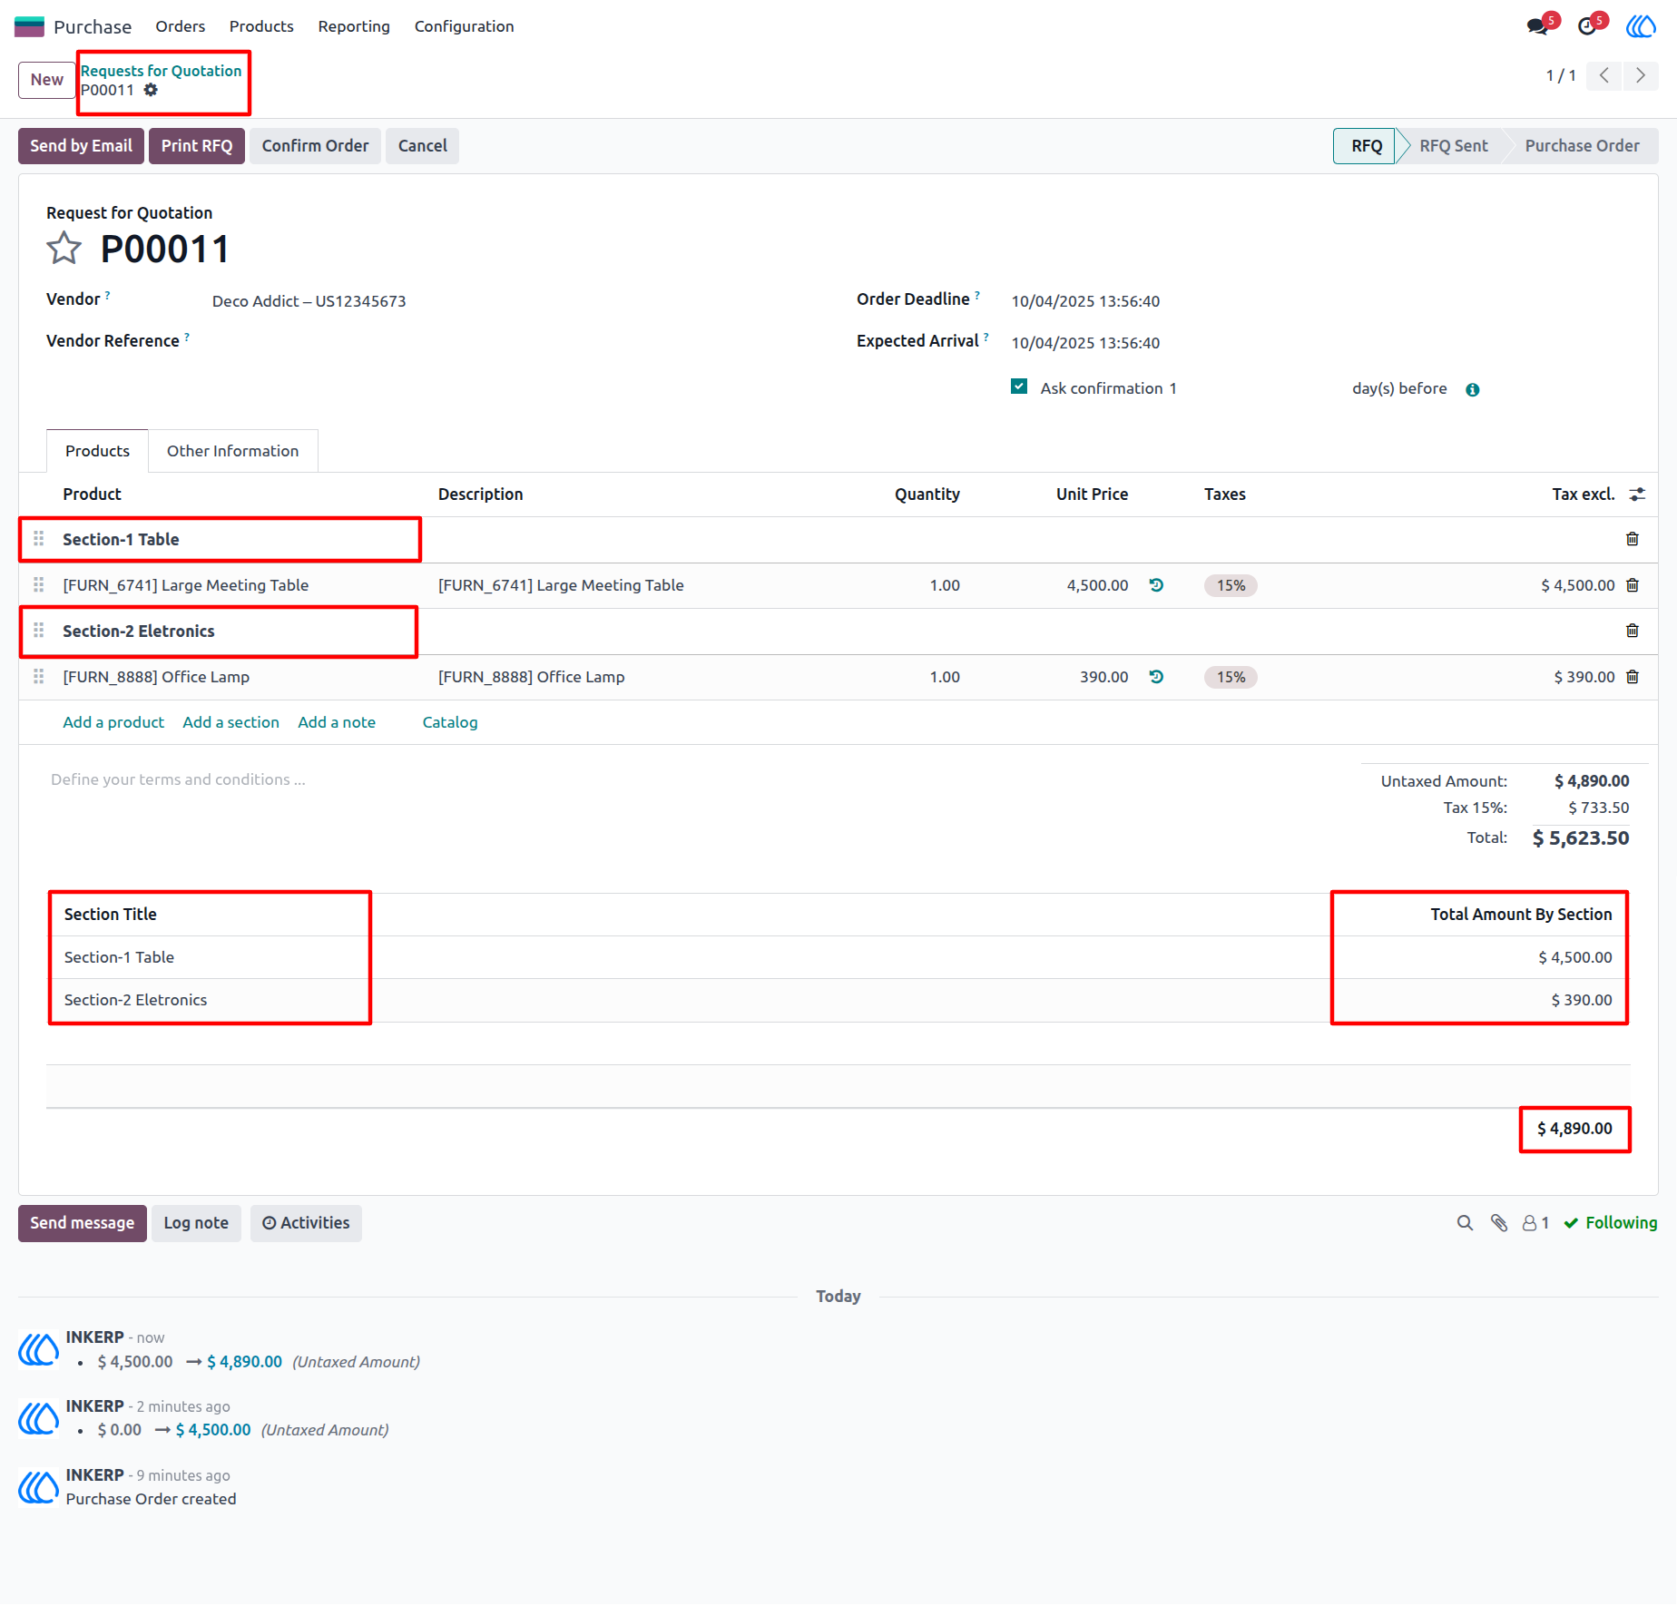This screenshot has width=1677, height=1606.
Task: Delete the Section-2 Eletronics row
Action: point(1633,631)
